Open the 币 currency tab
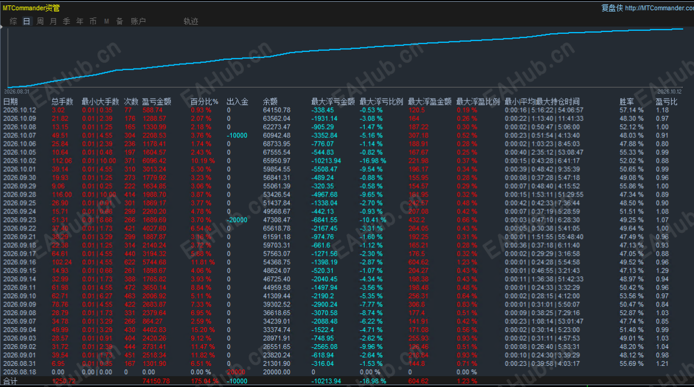 click(93, 21)
